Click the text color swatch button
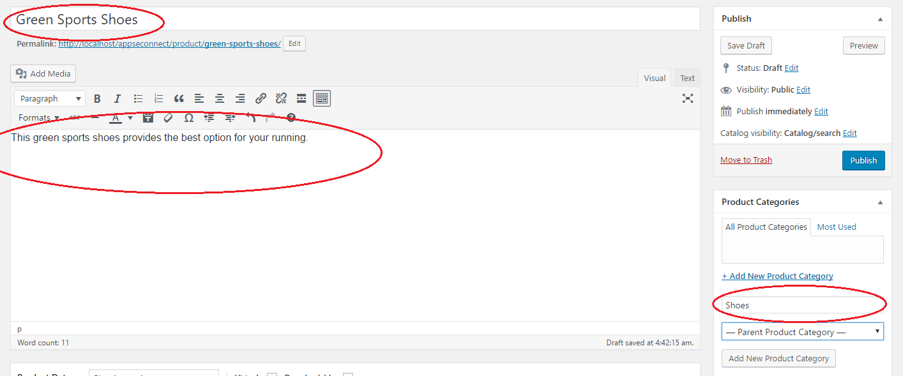Viewport: 903px width, 376px height. [116, 117]
